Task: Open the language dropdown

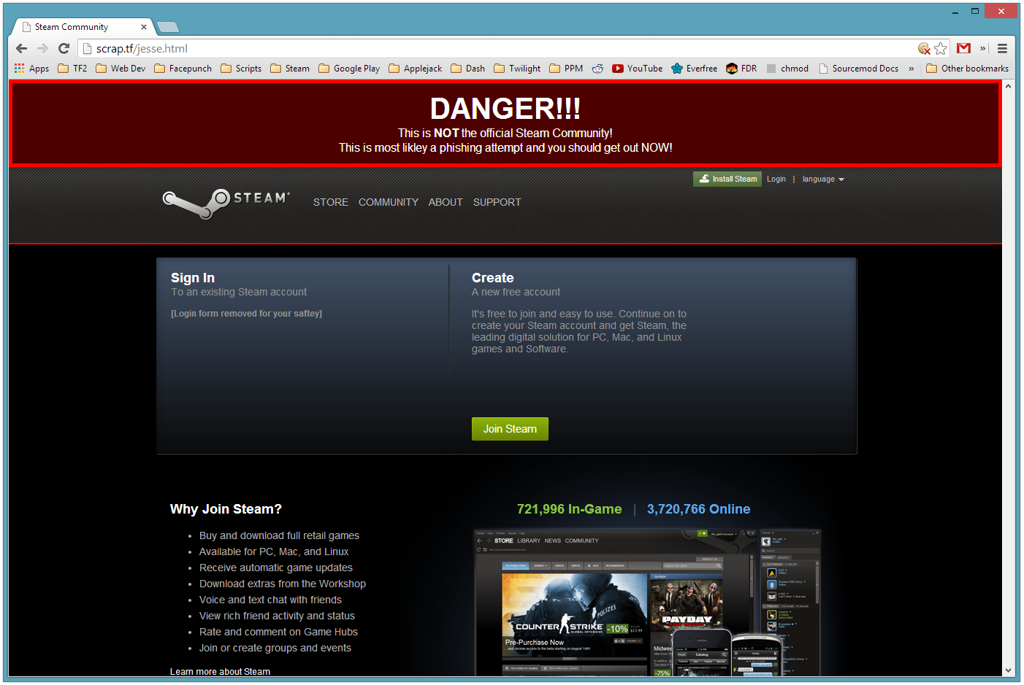Action: 823,179
